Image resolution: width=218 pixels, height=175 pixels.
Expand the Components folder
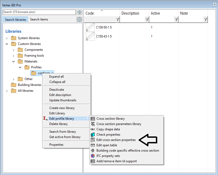pos(14,50)
